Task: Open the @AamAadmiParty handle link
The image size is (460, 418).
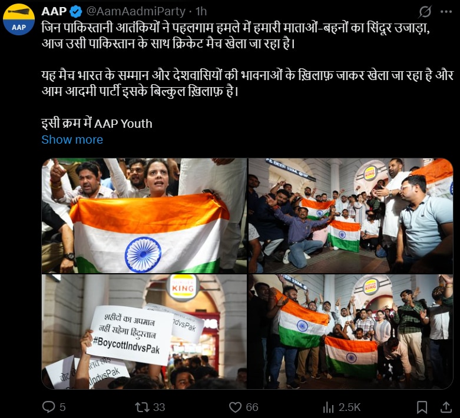Action: click(136, 11)
